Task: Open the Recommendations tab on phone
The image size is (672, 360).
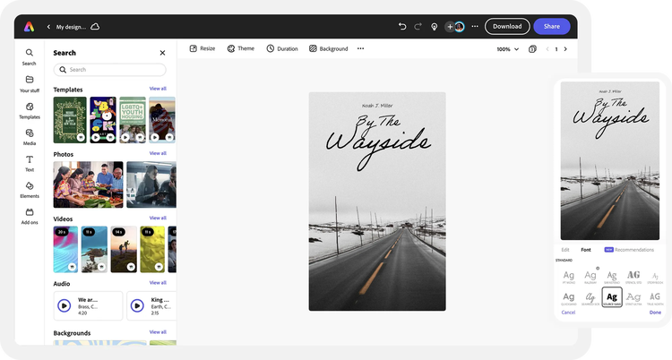Action: tap(629, 250)
